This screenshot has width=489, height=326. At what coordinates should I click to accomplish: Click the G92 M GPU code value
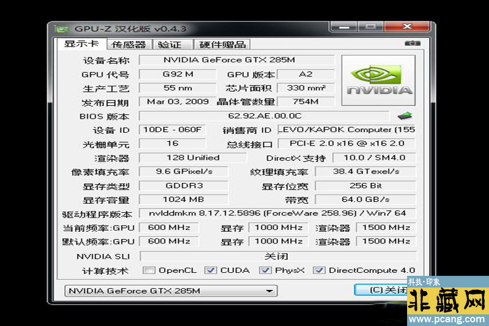point(177,74)
